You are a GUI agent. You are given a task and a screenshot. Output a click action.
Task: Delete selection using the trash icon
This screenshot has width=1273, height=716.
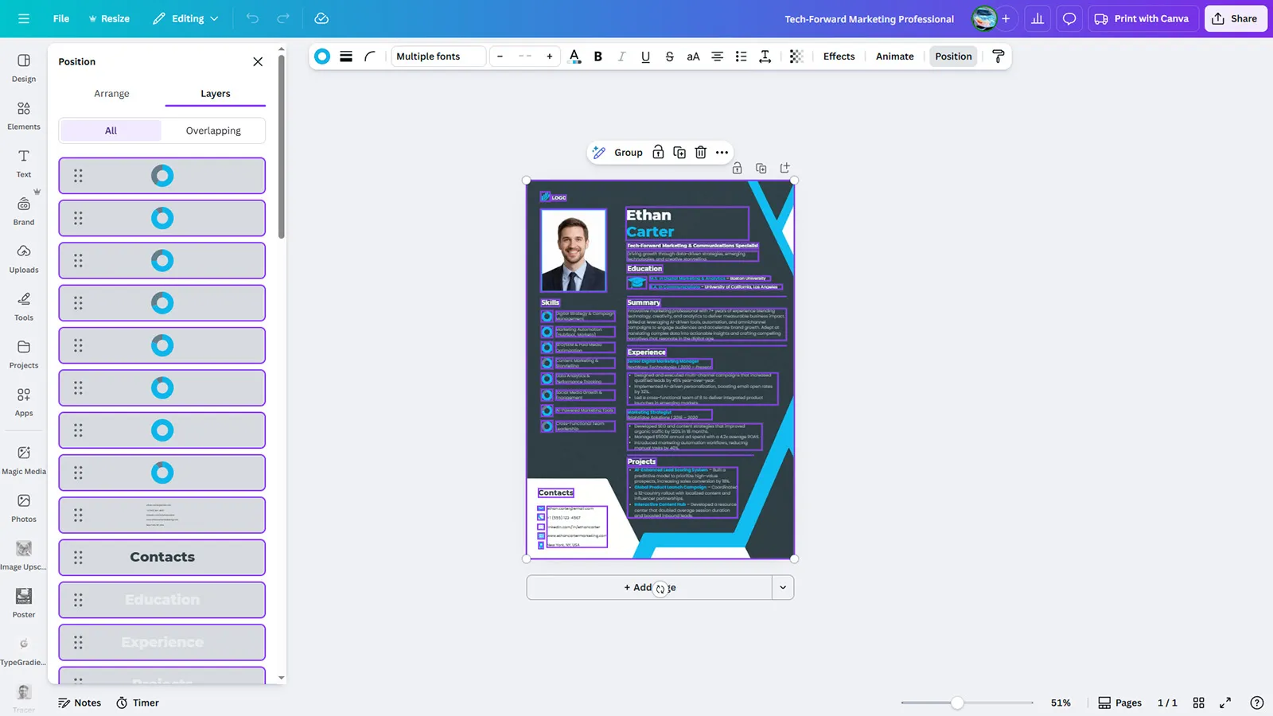pyautogui.click(x=700, y=153)
